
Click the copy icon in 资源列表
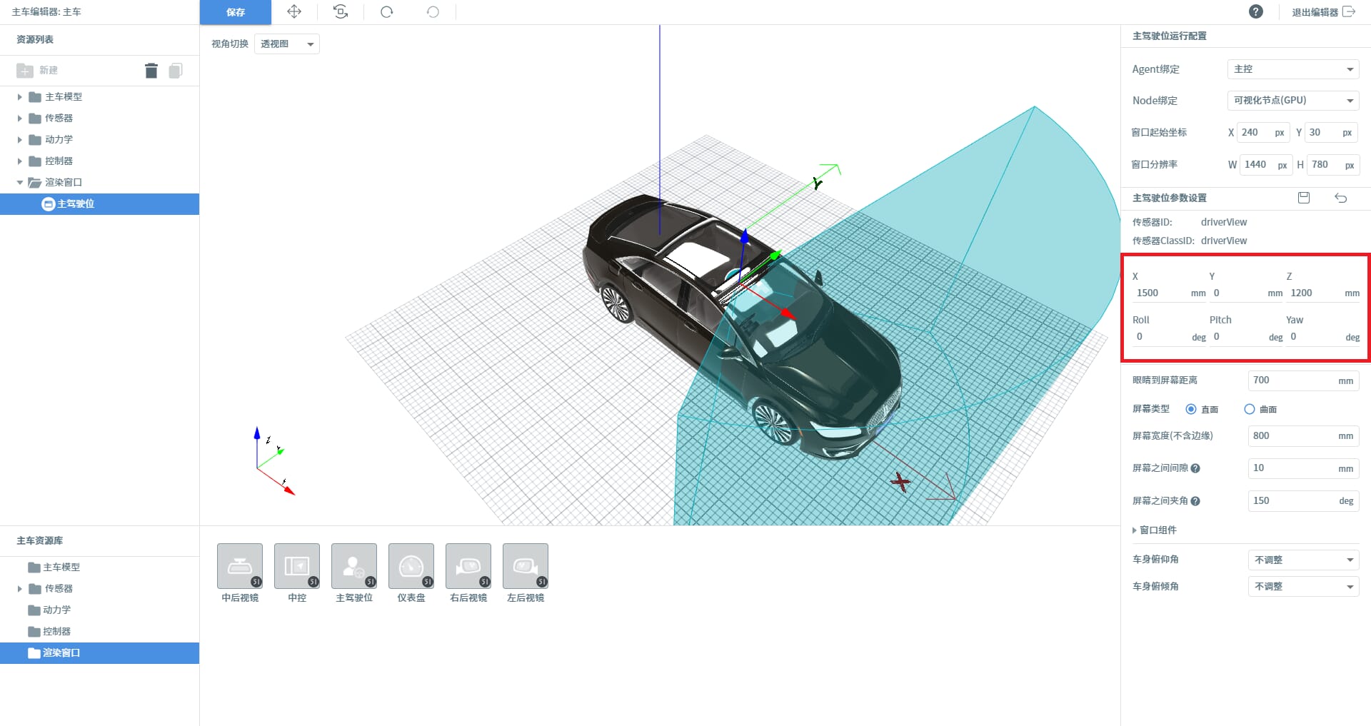(176, 70)
